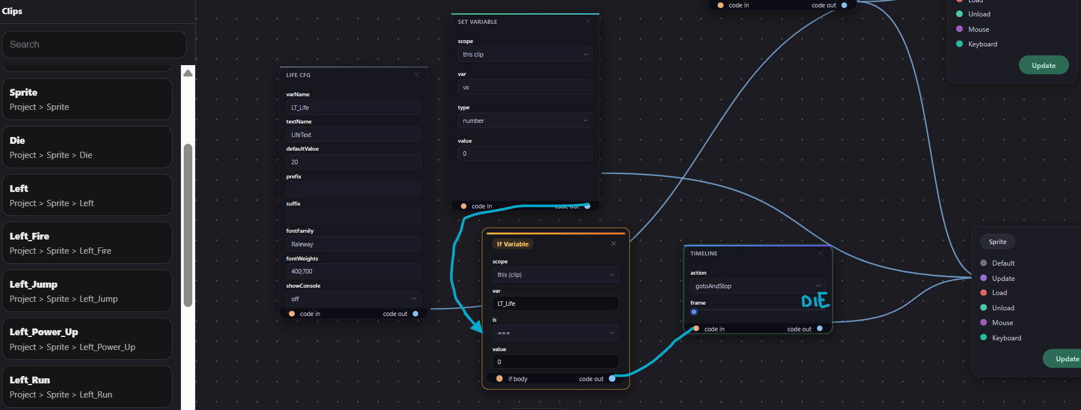Image resolution: width=1081 pixels, height=410 pixels.
Task: Open the SET VARIABLE scope dropdown
Action: 525,54
